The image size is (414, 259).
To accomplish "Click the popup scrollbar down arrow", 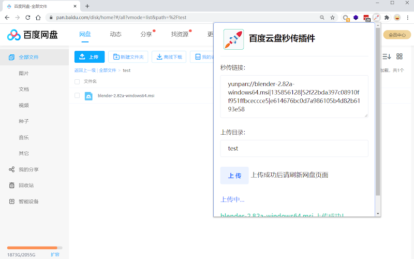I will (x=378, y=213).
